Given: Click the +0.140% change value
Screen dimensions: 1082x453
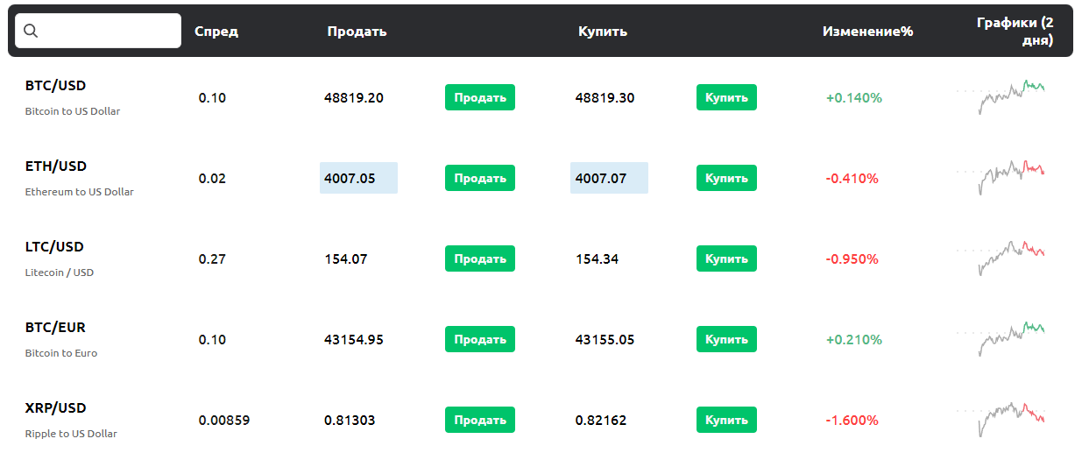Looking at the screenshot, I should pyautogui.click(x=854, y=97).
